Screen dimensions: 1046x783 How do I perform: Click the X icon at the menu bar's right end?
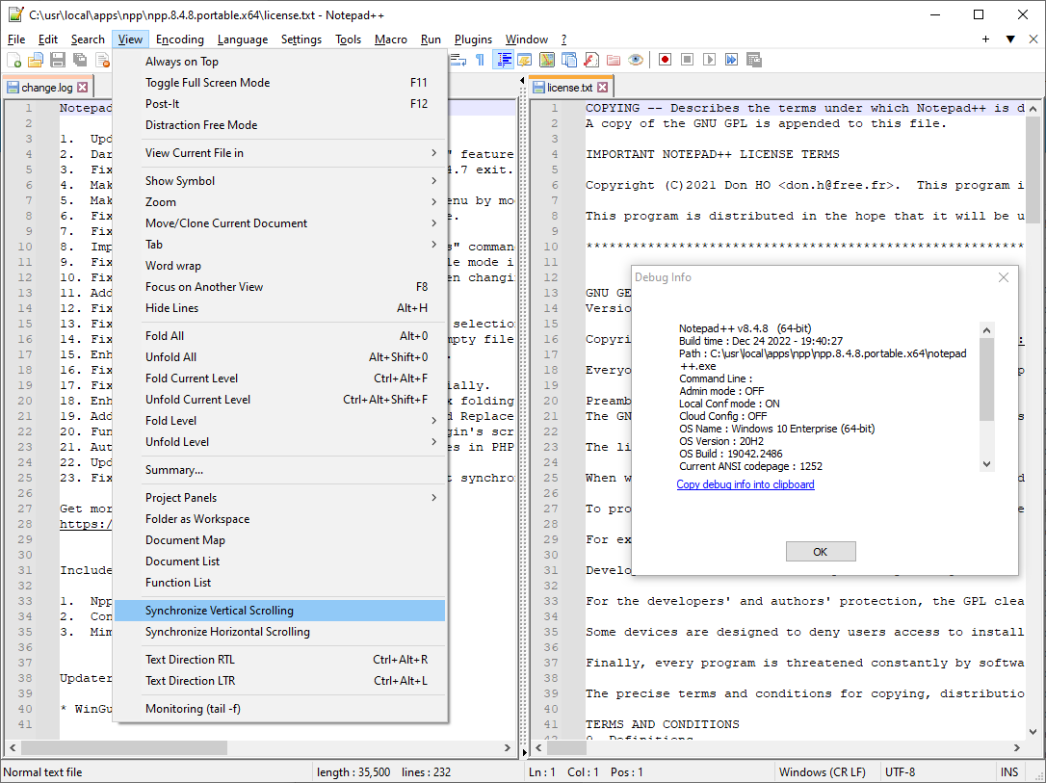tap(1033, 39)
